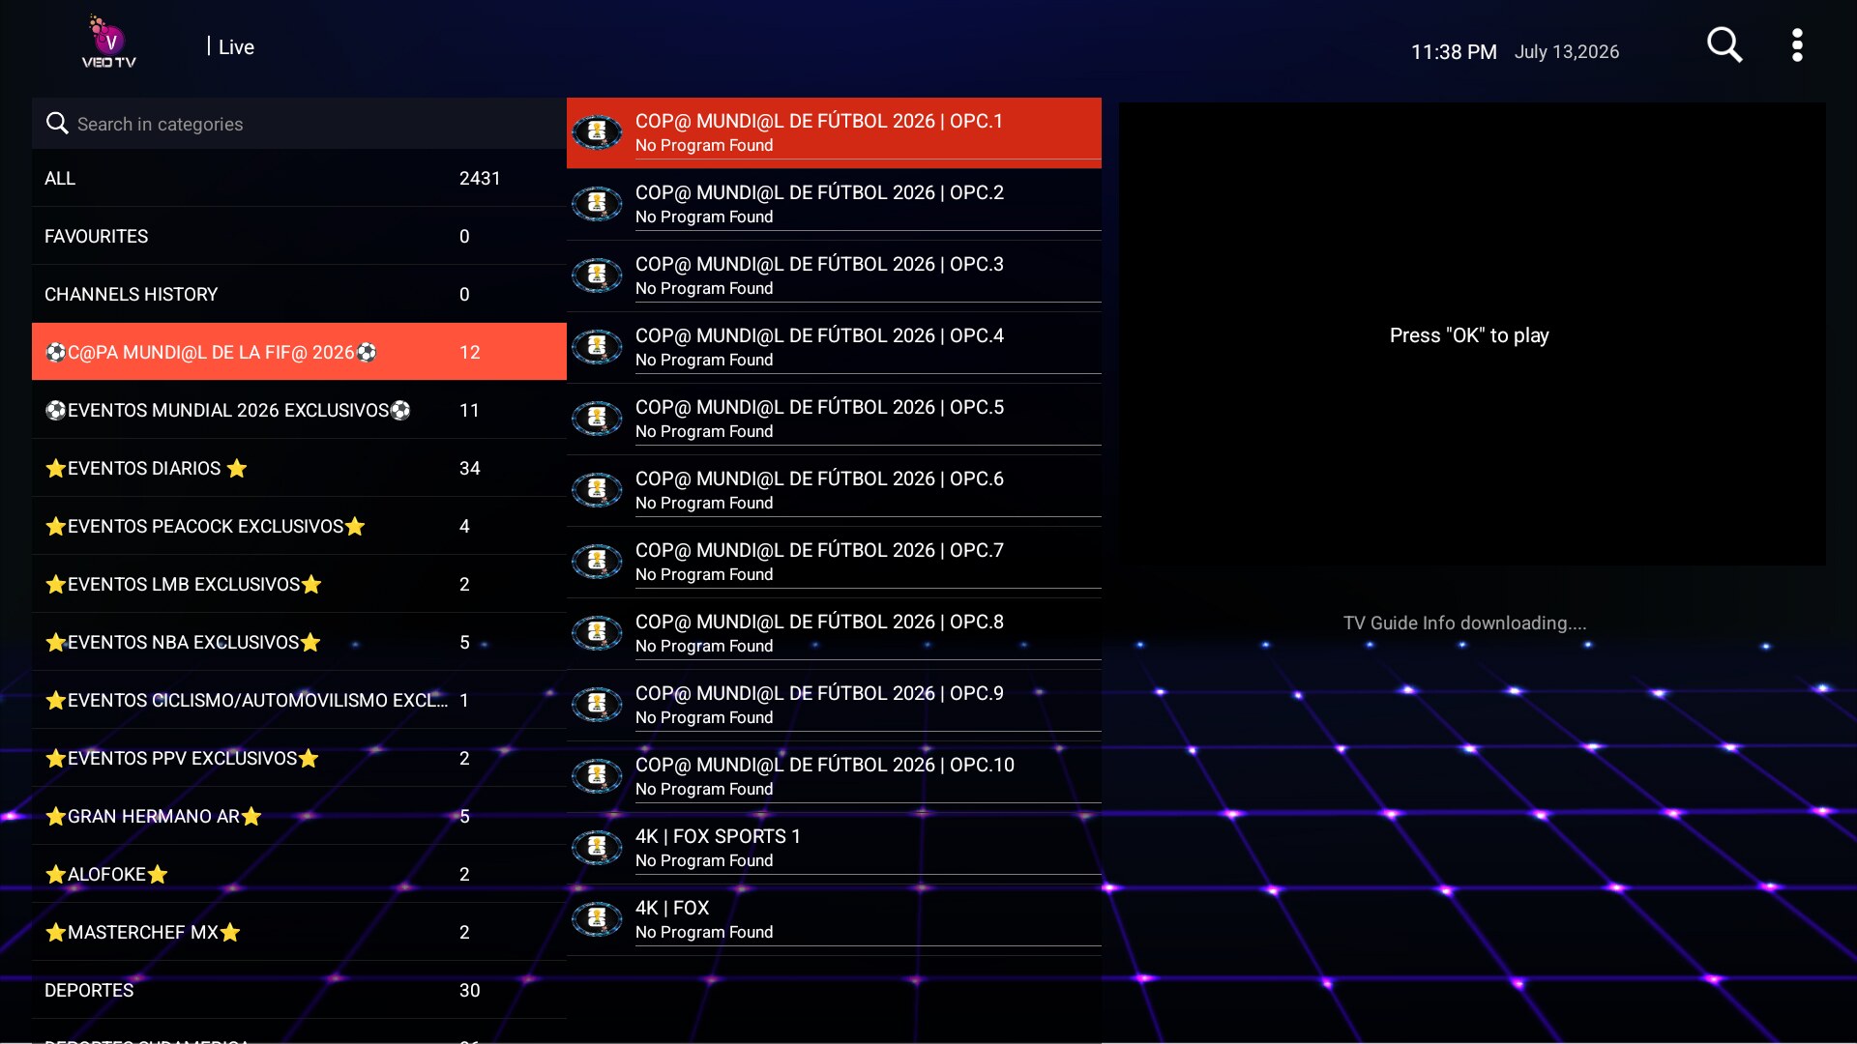Select C@PA MUNDI@L DE LA FIF@ 2026 category
This screenshot has width=1857, height=1044.
[x=299, y=352]
